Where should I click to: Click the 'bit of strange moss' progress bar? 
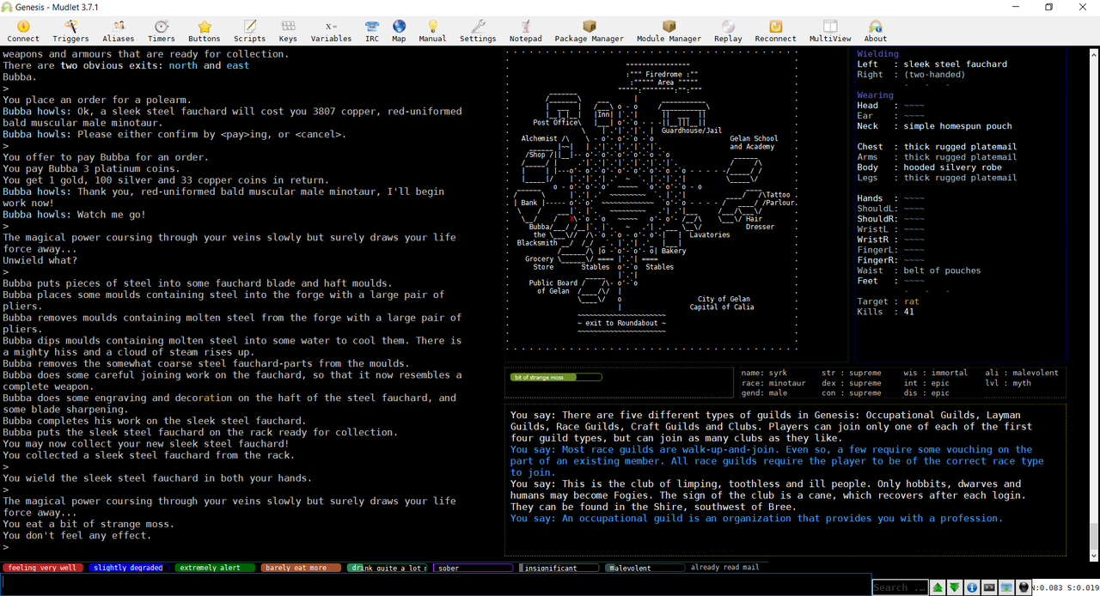555,377
